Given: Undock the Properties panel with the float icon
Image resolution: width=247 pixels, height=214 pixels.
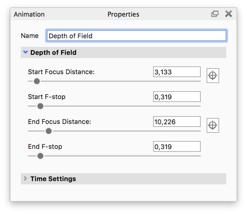Looking at the screenshot, I should (215, 14).
